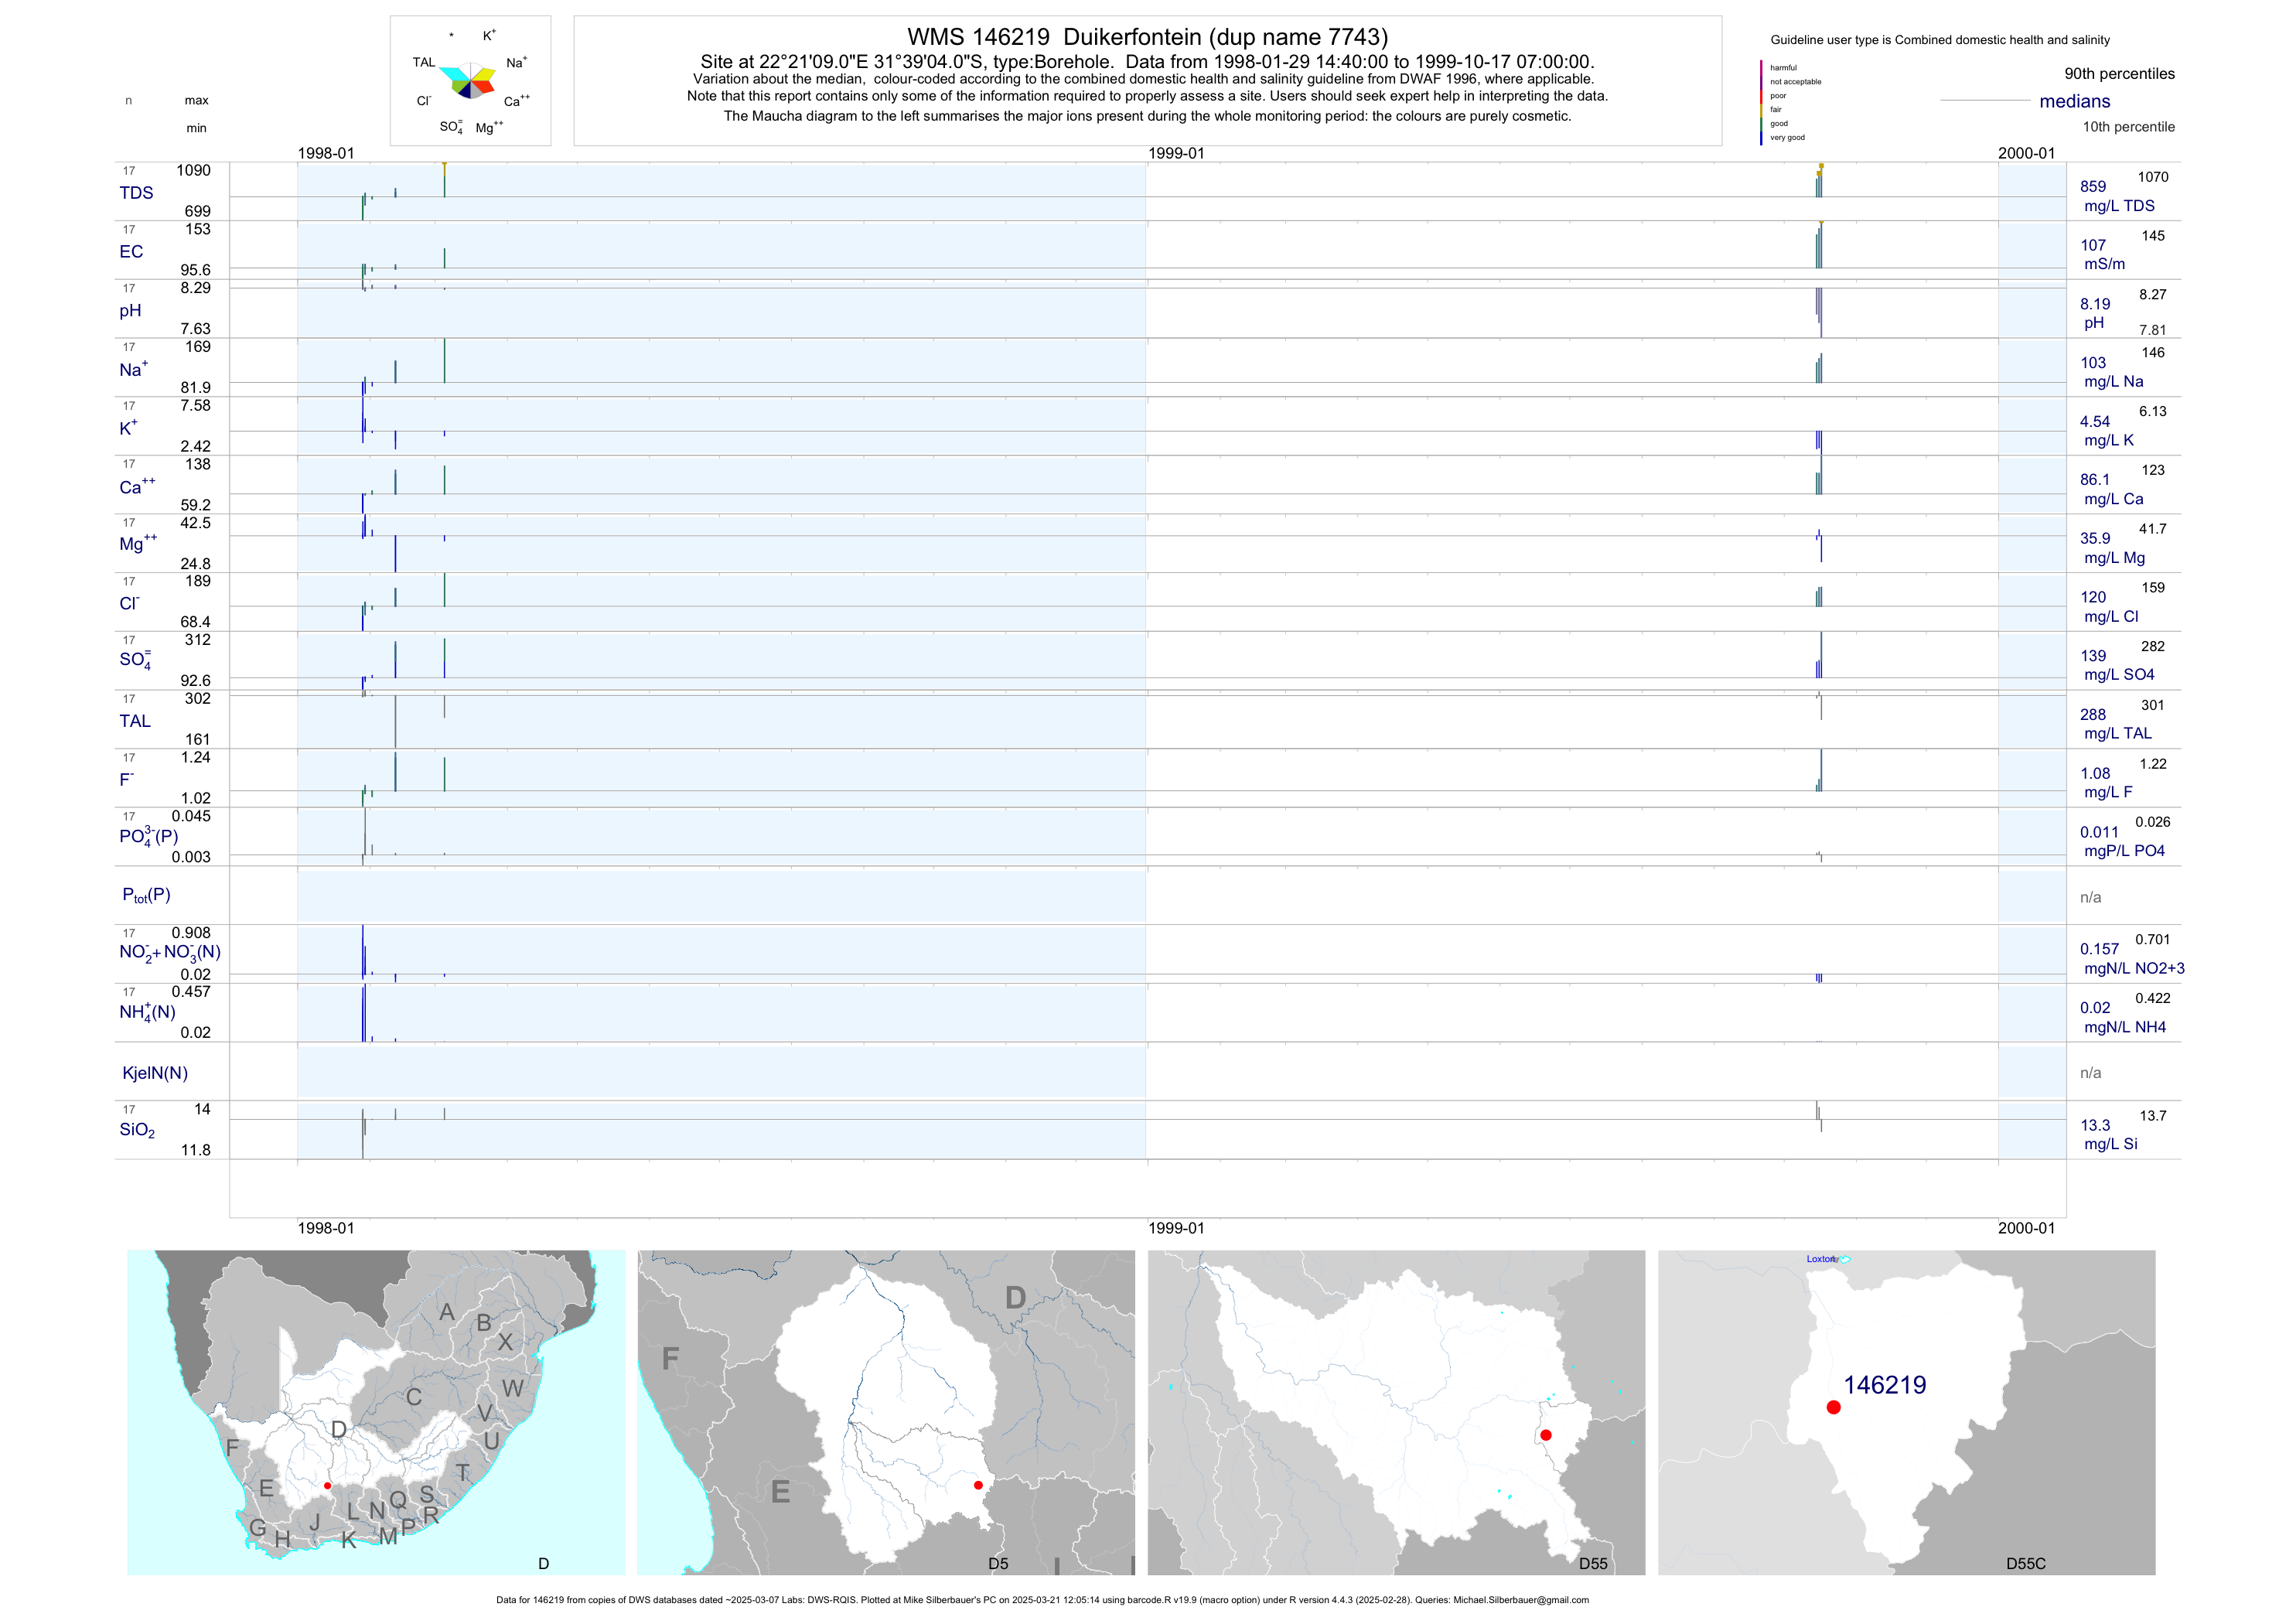Viewport: 2296px width, 1624px height.
Task: Click red dot on D5 catchment map
Action: point(978,1485)
